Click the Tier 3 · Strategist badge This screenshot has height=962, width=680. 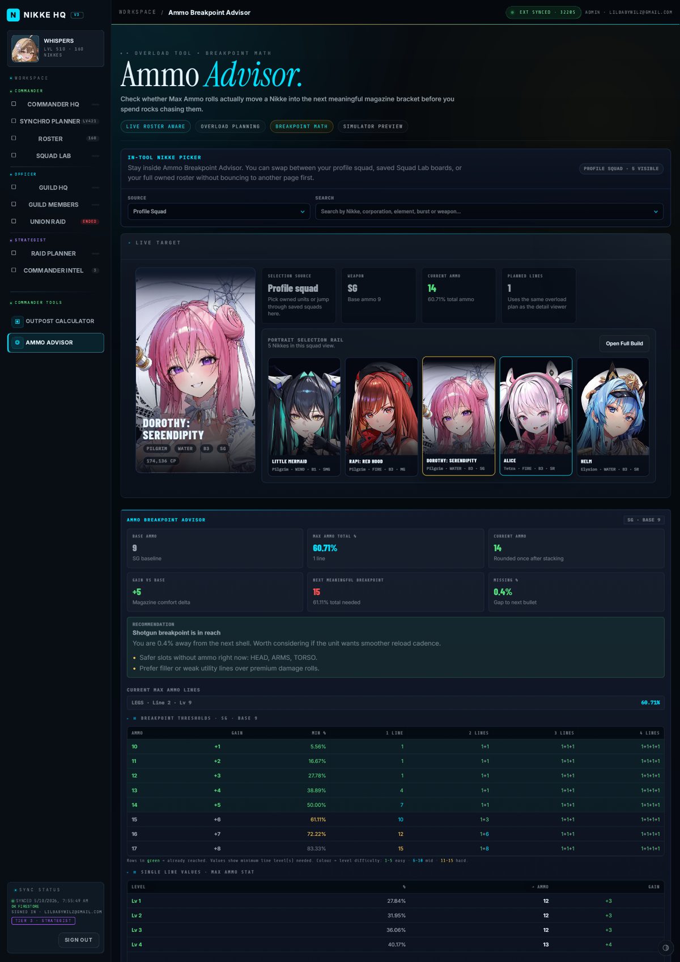click(x=43, y=921)
